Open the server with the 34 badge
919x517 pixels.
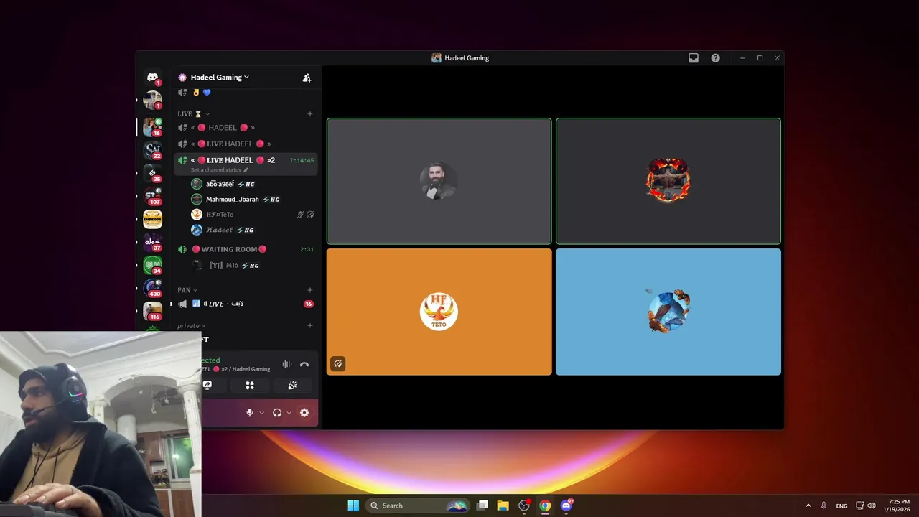(x=152, y=265)
